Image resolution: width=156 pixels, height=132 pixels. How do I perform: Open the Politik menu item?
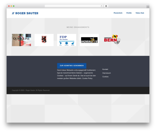coord(129,13)
